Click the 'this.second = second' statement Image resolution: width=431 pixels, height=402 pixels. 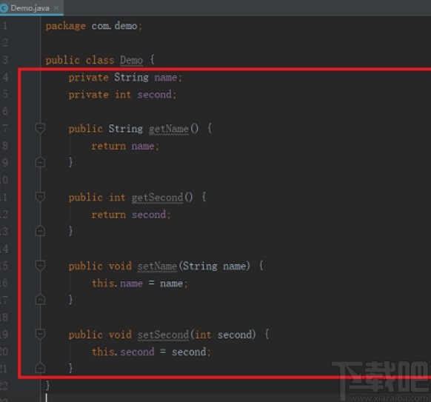151,352
